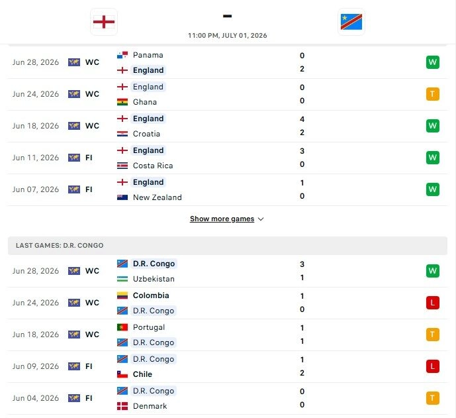The height and width of the screenshot is (418, 456).
Task: Click the world map icon beside Jun 28 Panama game
Action: pos(74,62)
